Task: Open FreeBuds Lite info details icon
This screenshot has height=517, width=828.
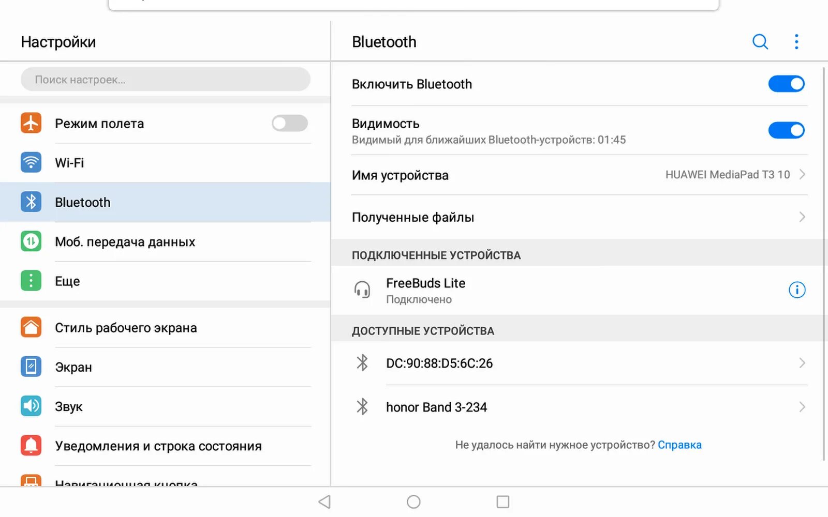Action: [x=796, y=290]
